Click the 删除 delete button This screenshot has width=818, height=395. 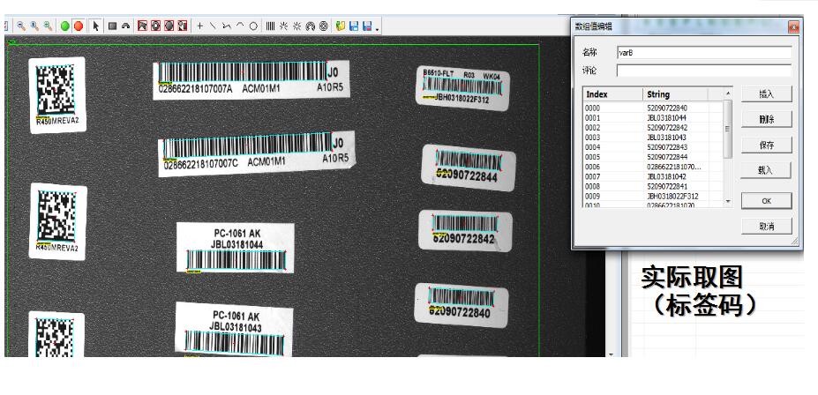coord(766,119)
